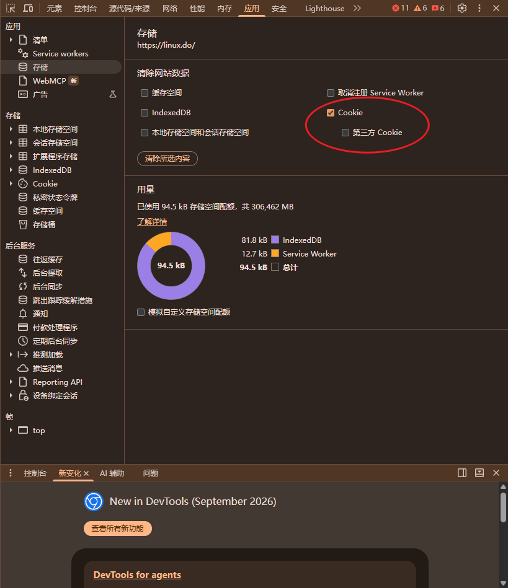This screenshot has height=588, width=508.
Task: Show more tabs with double chevron
Action: pyautogui.click(x=357, y=8)
